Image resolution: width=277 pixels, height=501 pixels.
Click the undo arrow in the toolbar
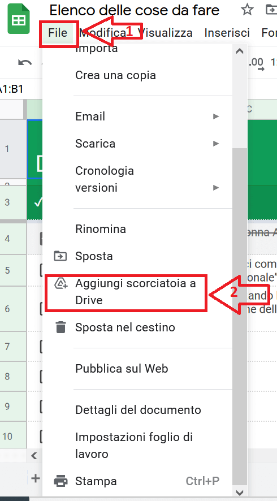point(25,63)
